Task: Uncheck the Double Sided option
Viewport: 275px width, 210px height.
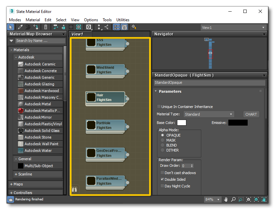Action: click(162, 179)
